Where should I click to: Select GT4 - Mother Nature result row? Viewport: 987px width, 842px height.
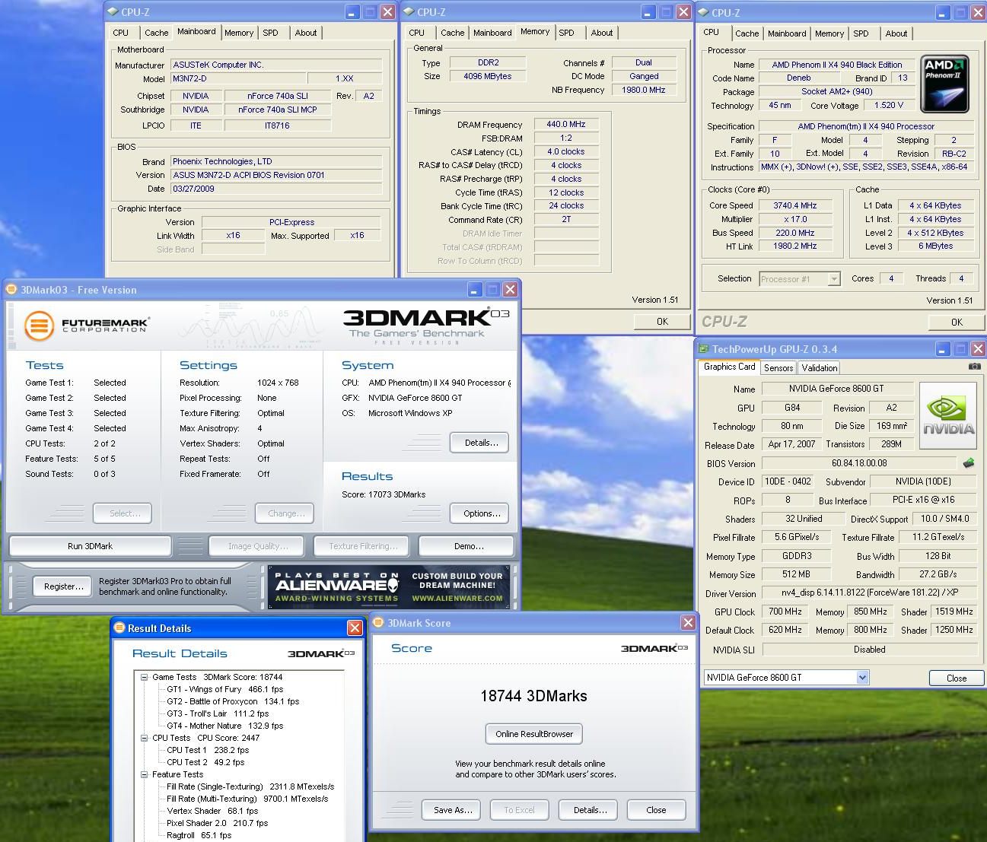coord(224,726)
